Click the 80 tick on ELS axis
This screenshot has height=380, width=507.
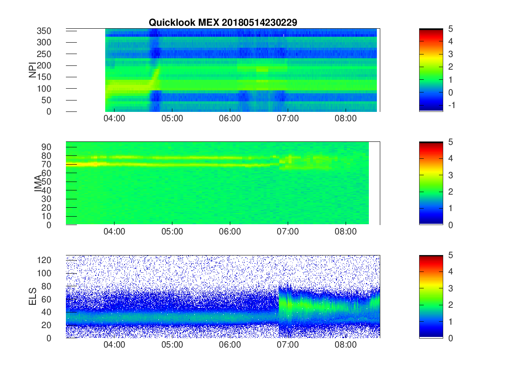[x=46, y=286]
